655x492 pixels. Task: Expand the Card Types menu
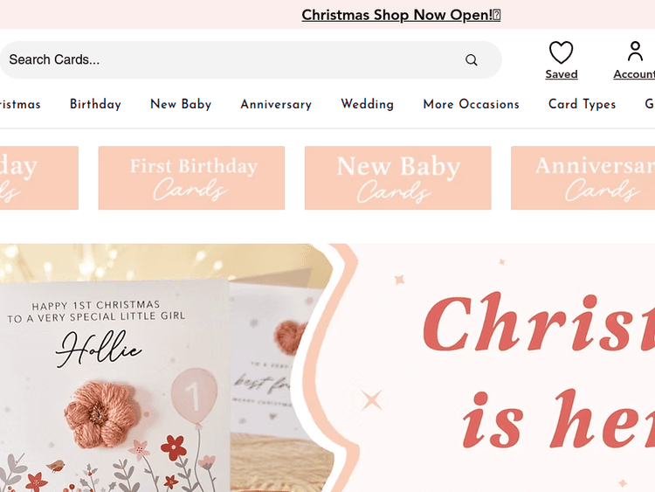tap(582, 104)
